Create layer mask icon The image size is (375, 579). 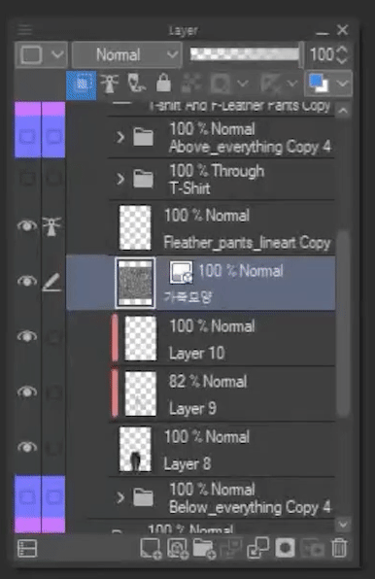pos(285,548)
